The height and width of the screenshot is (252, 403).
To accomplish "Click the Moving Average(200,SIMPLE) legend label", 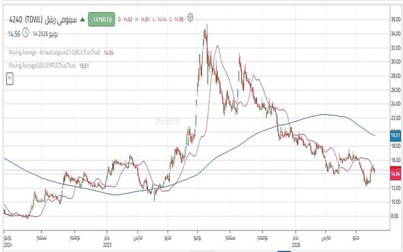I will coord(42,66).
